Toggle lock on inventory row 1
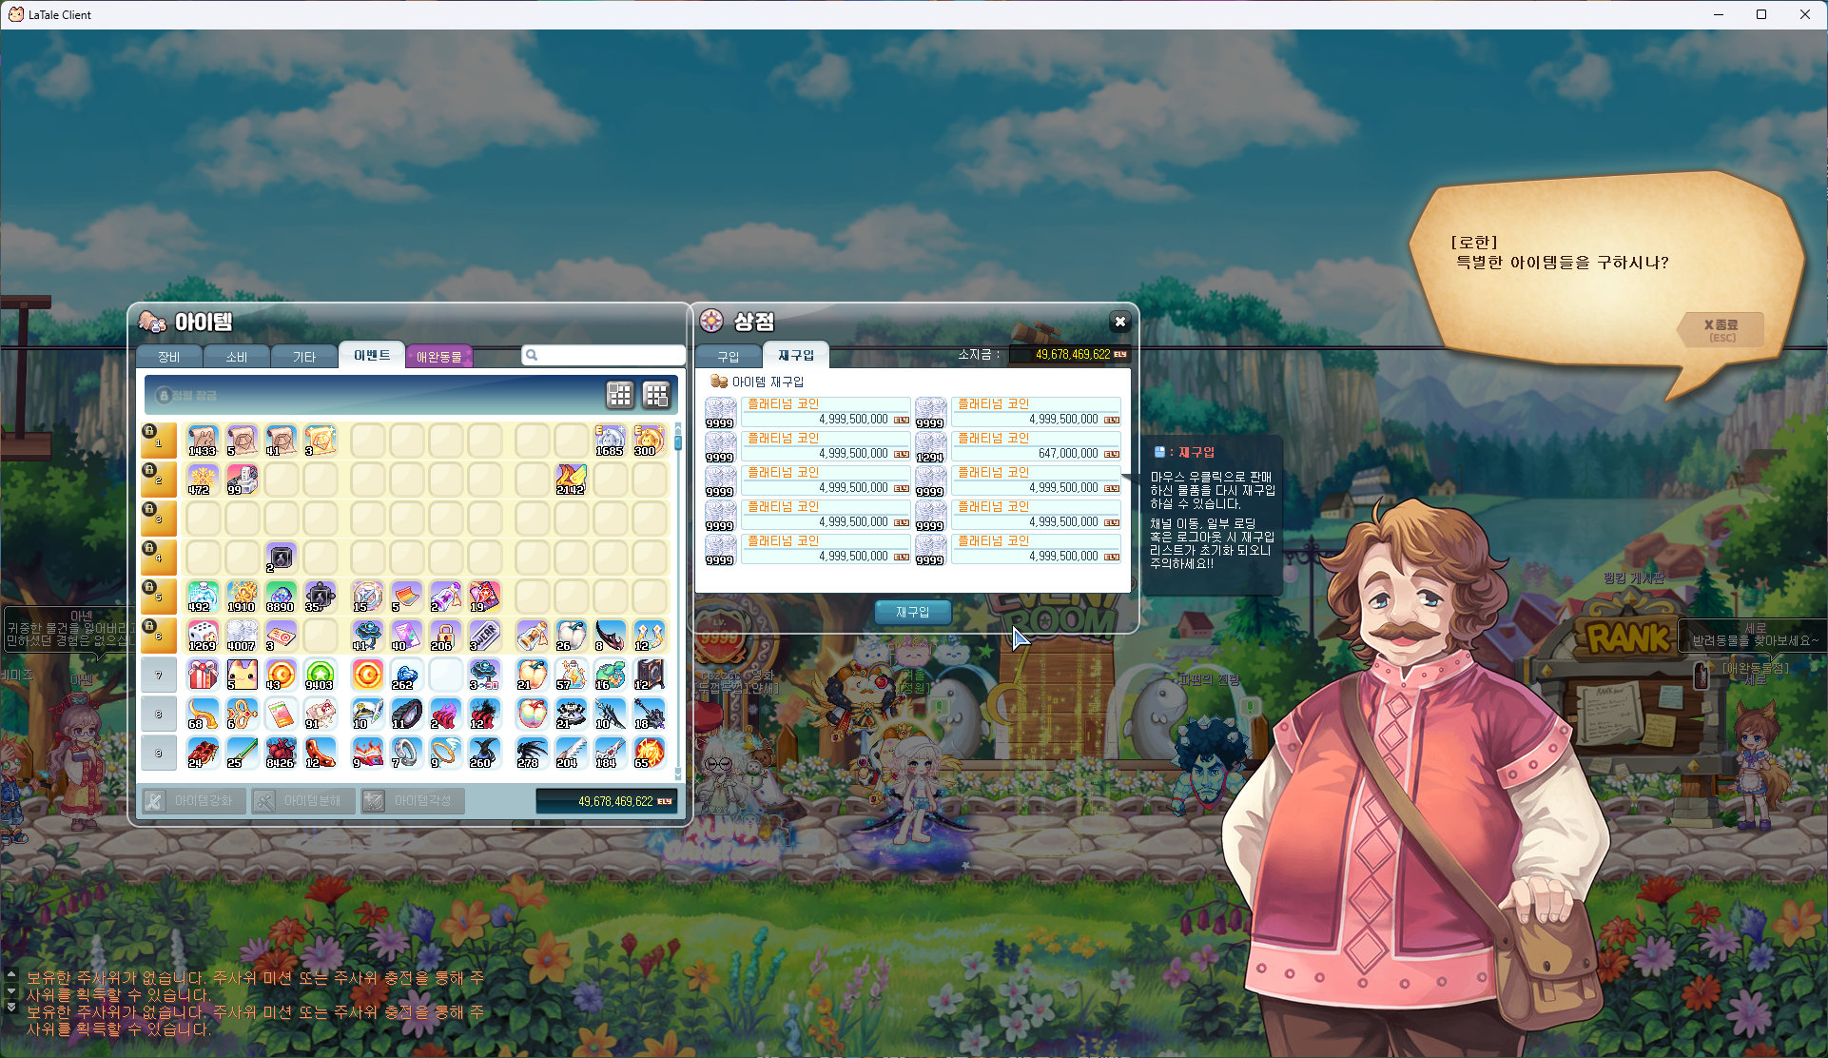The width and height of the screenshot is (1828, 1058). (x=149, y=431)
